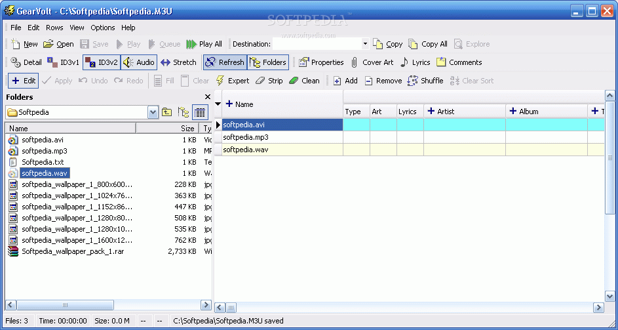The image size is (618, 330).
Task: Open the Options menu
Action: pos(103,28)
